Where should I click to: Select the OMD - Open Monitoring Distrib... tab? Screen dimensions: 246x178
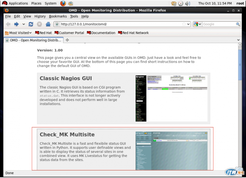point(34,40)
